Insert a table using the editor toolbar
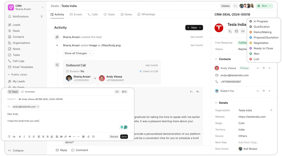This screenshot has width=282, height=156. (x=83, y=137)
